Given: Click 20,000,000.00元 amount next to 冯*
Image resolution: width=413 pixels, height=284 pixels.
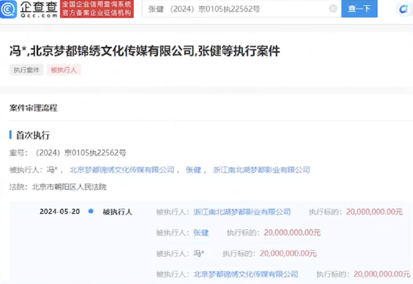Looking at the screenshot, I should coord(288,254).
